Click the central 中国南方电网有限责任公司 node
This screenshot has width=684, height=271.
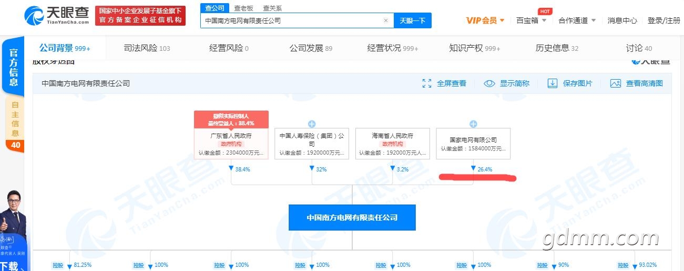point(352,218)
